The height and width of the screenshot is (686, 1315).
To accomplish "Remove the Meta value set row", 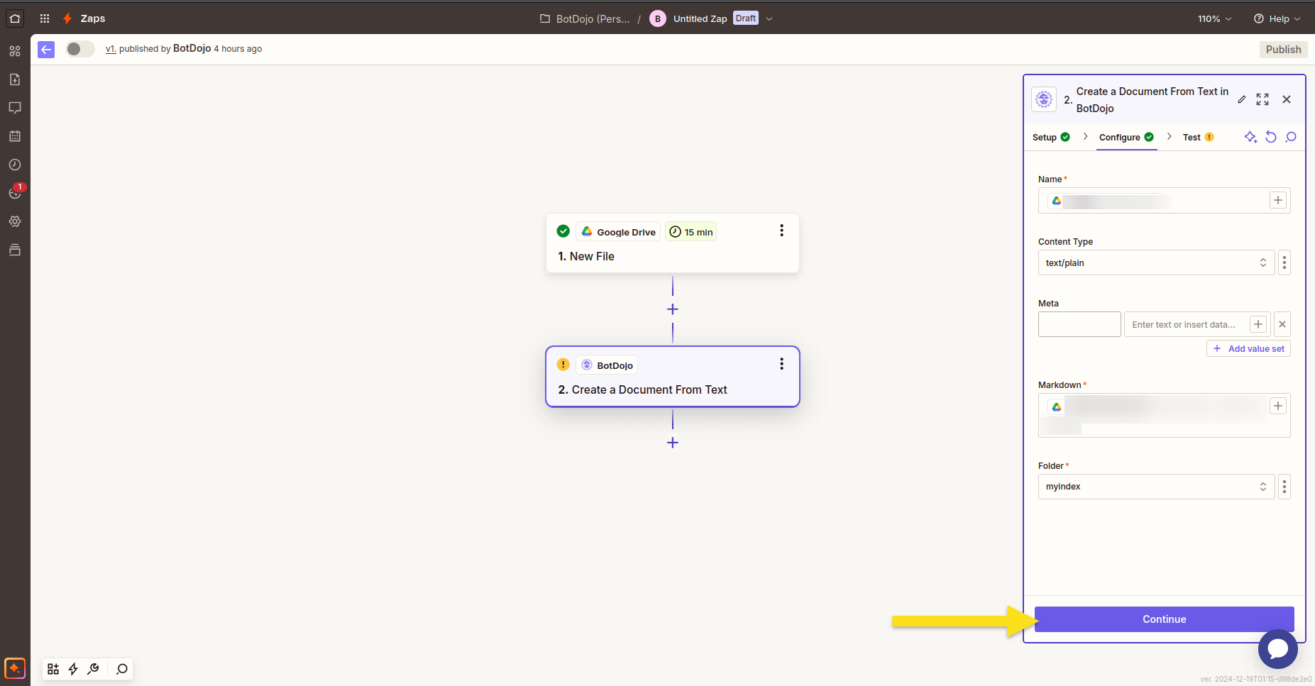I will pos(1282,324).
